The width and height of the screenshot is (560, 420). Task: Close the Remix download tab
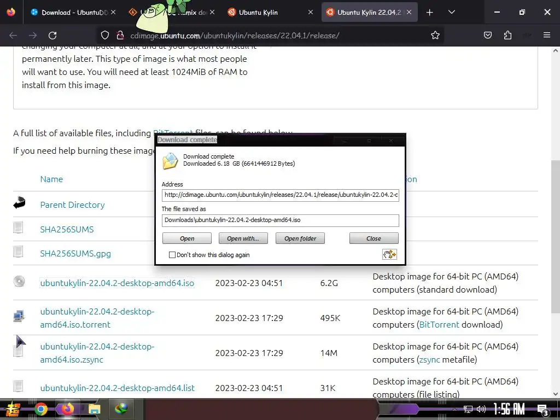[212, 12]
